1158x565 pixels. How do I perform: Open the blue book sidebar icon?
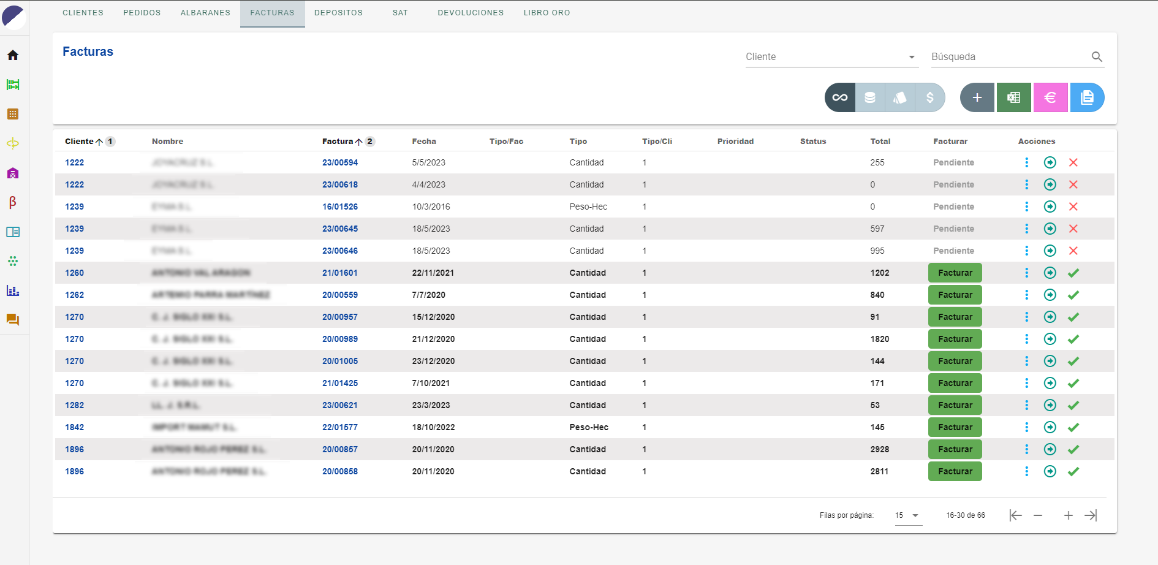(x=13, y=232)
